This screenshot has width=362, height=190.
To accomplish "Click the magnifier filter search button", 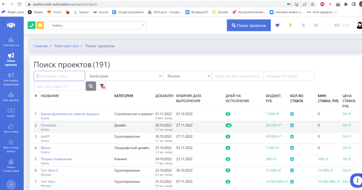I will [91, 87].
